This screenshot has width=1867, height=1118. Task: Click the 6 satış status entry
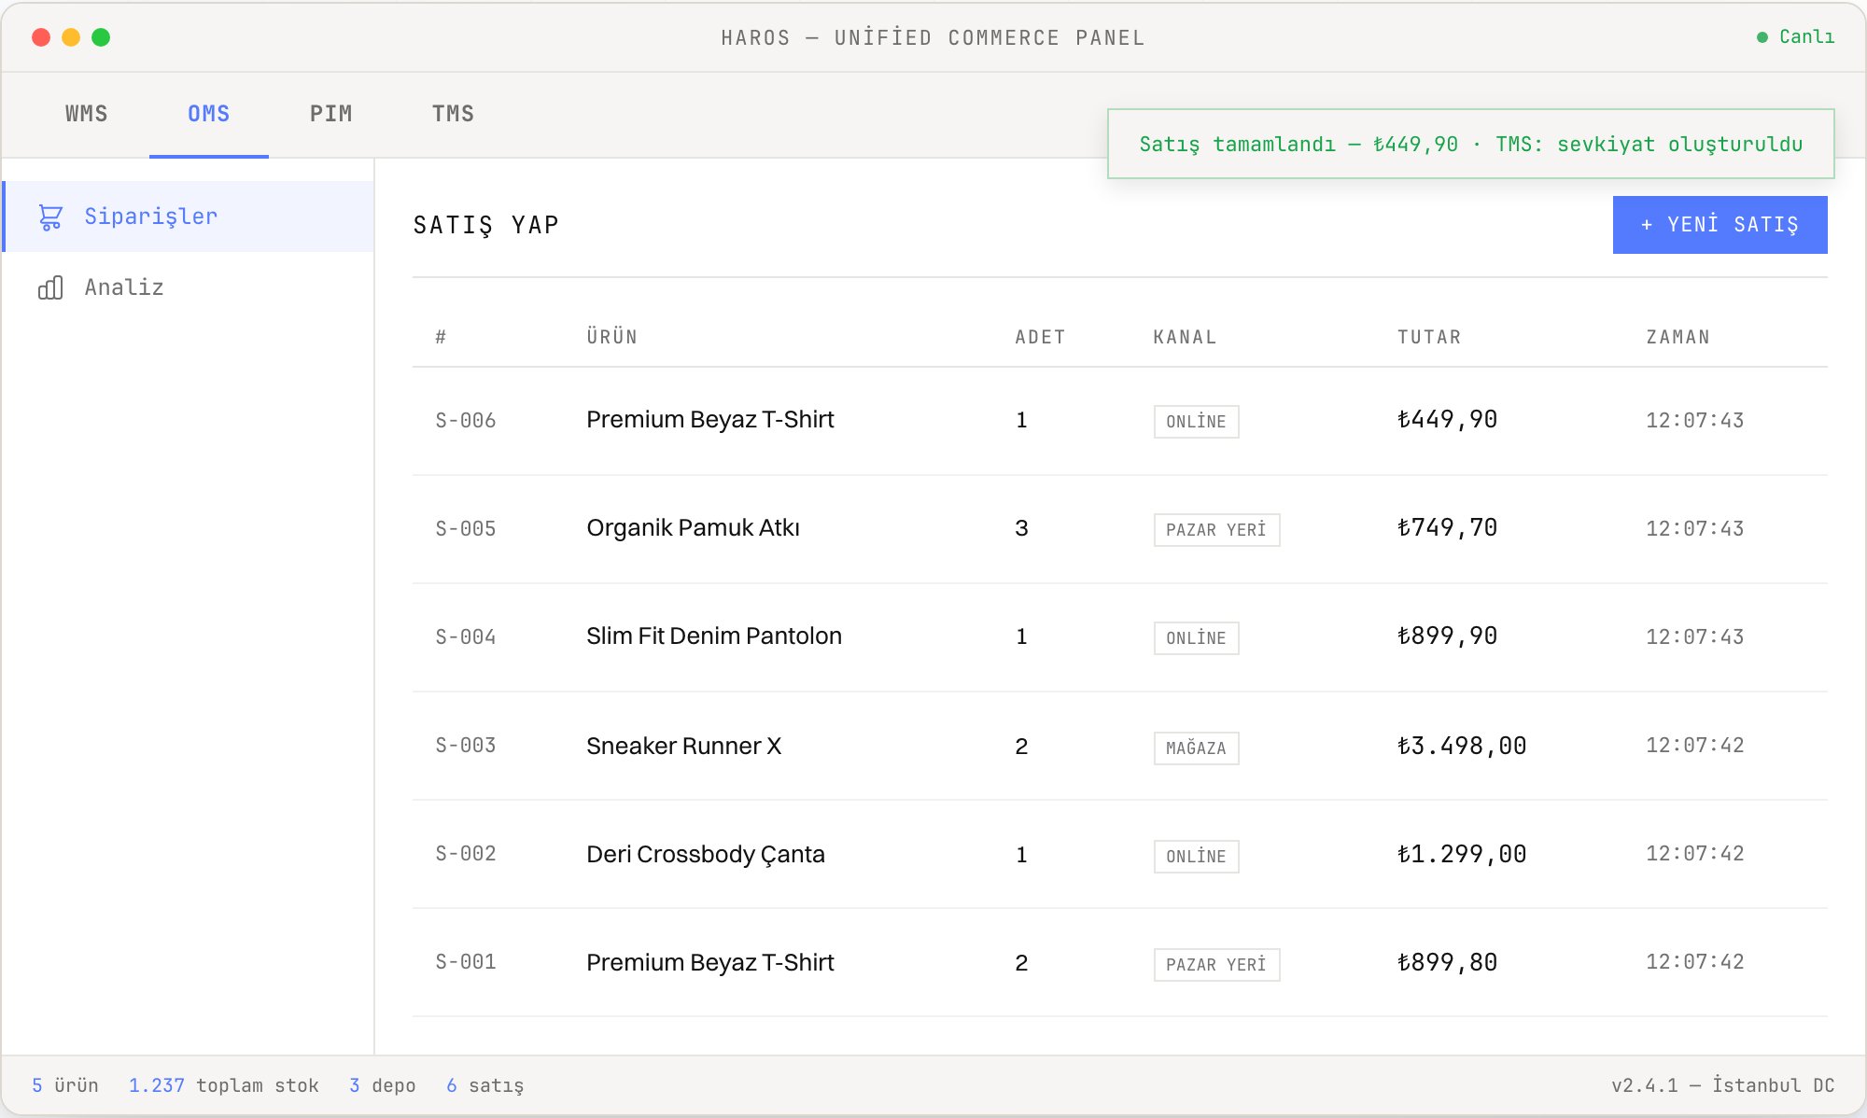[485, 1085]
